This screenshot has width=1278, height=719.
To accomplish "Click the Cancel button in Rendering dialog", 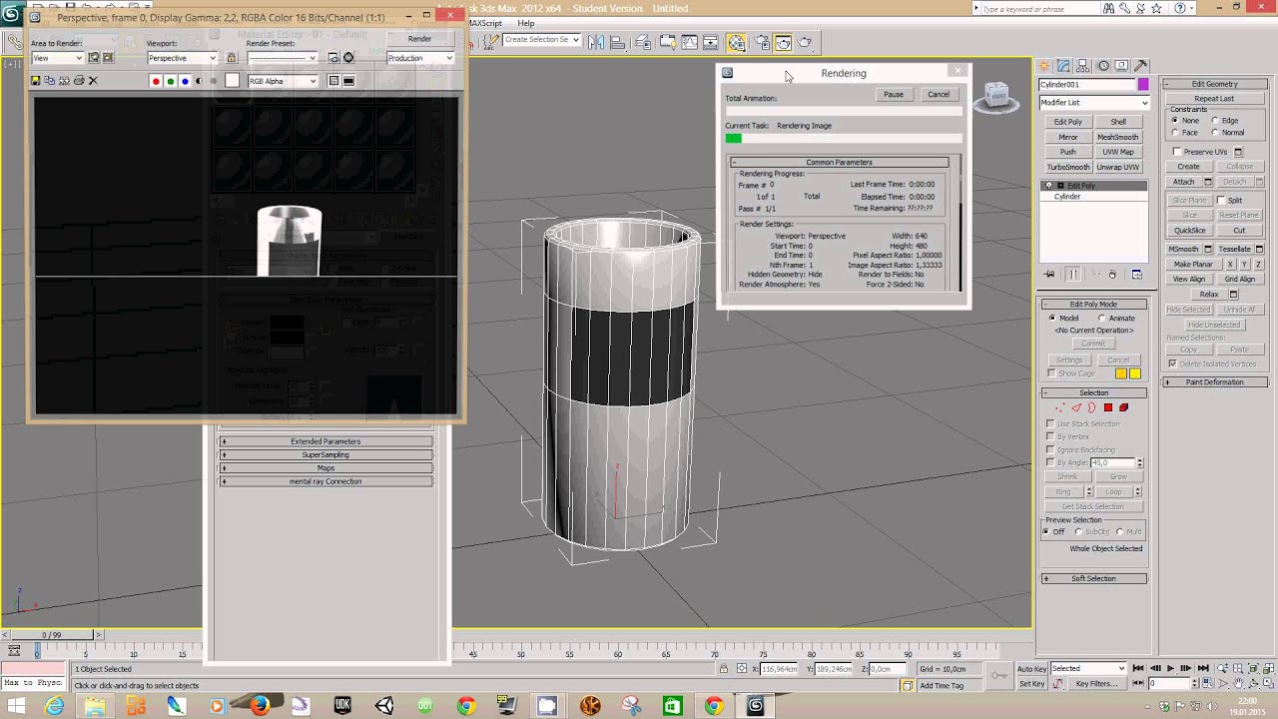I will coord(938,94).
